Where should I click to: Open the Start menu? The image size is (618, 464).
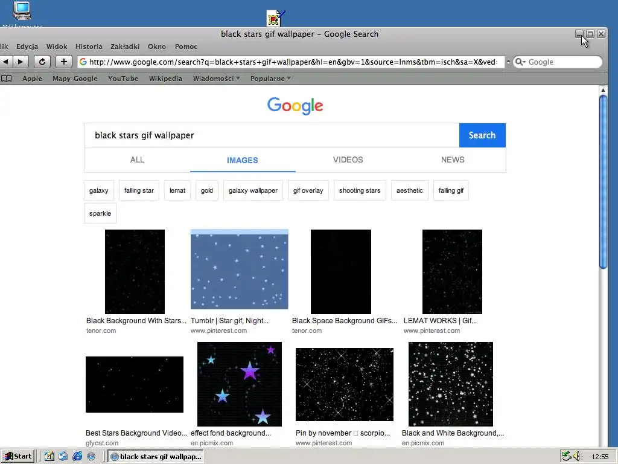(x=18, y=456)
